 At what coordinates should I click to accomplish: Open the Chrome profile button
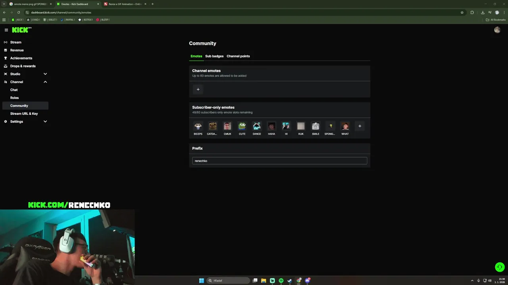point(497,12)
